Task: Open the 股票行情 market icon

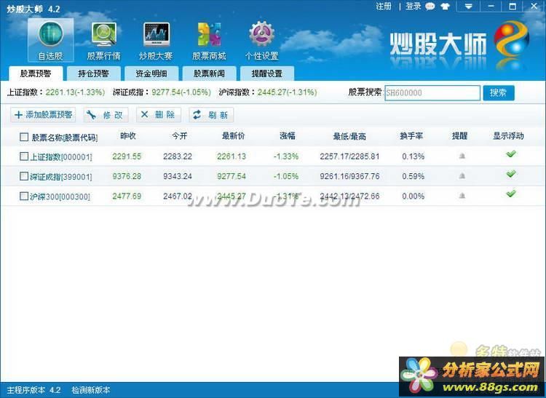Action: tap(103, 40)
